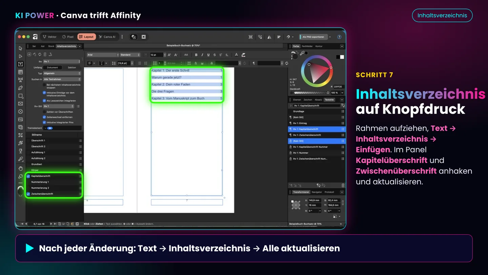This screenshot has width=488, height=275.
Task: Select the Zoom magnifier tool
Action: pos(20,177)
